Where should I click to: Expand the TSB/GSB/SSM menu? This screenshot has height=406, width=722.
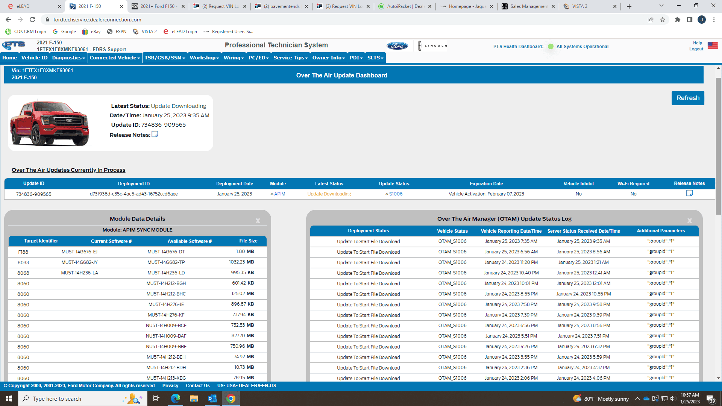tap(165, 58)
